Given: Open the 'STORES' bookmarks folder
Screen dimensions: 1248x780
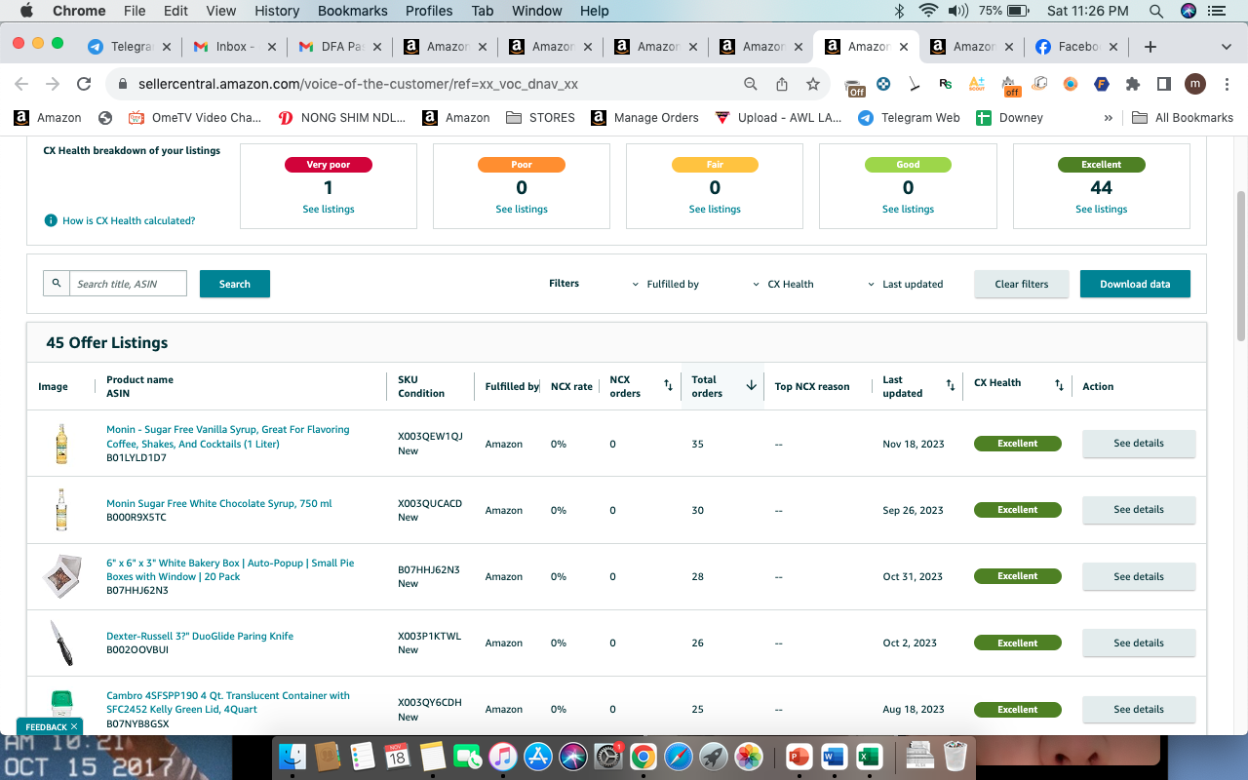Looking at the screenshot, I should (x=541, y=118).
